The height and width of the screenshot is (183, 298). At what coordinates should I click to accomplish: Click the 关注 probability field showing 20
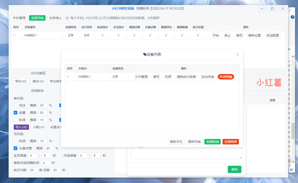click(x=43, y=105)
